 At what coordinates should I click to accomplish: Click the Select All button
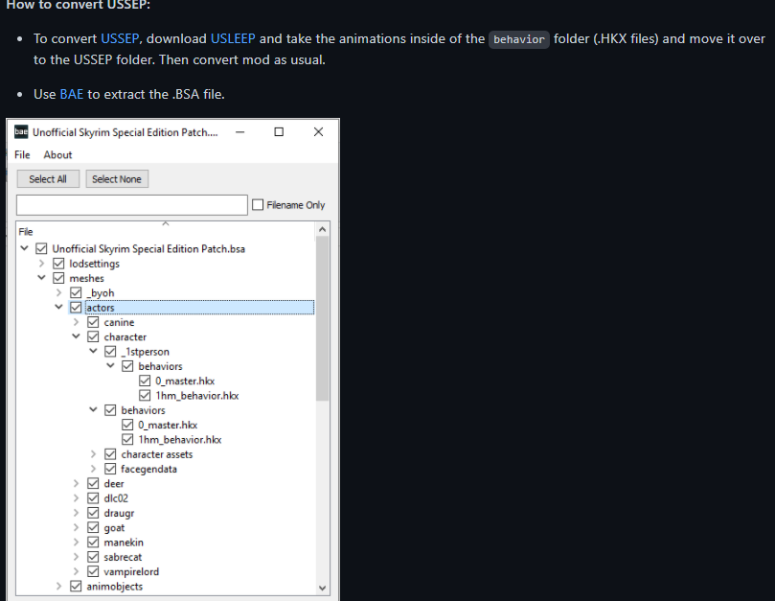click(48, 179)
